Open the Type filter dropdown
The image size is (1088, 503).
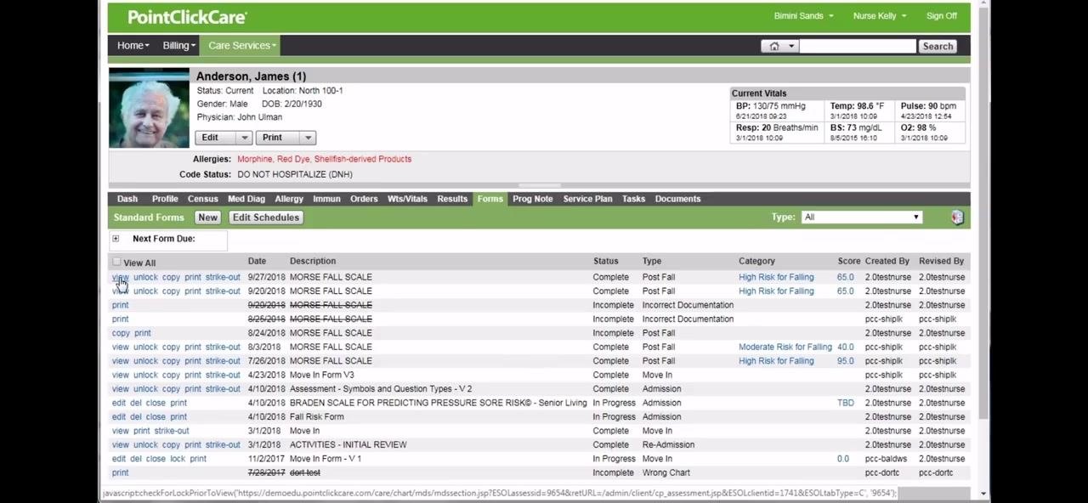[861, 218]
